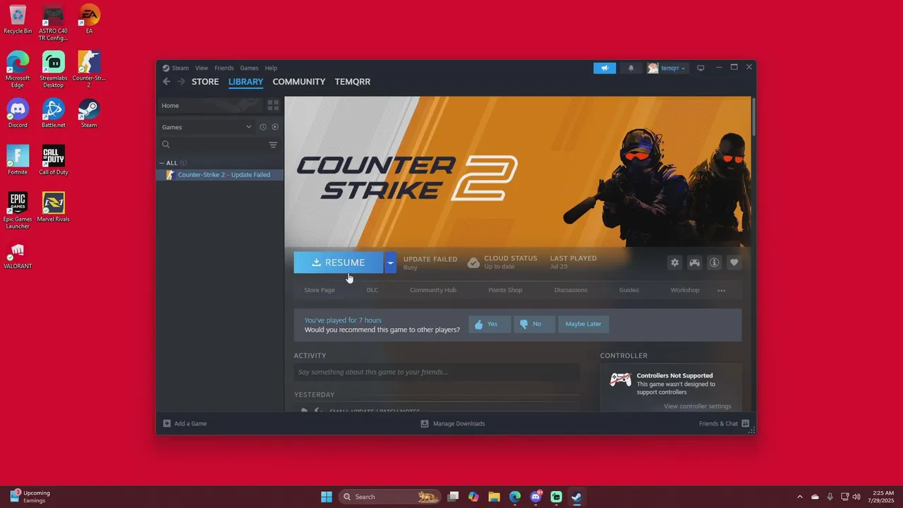Open the Recycle Bin

18,19
